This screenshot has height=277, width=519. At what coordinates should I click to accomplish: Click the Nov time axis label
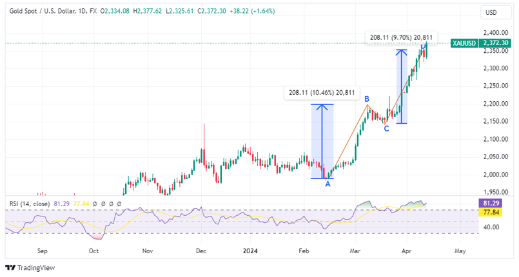click(148, 251)
